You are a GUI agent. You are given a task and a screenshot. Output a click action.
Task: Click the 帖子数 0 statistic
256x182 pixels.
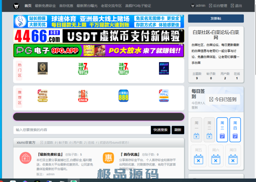211,76
